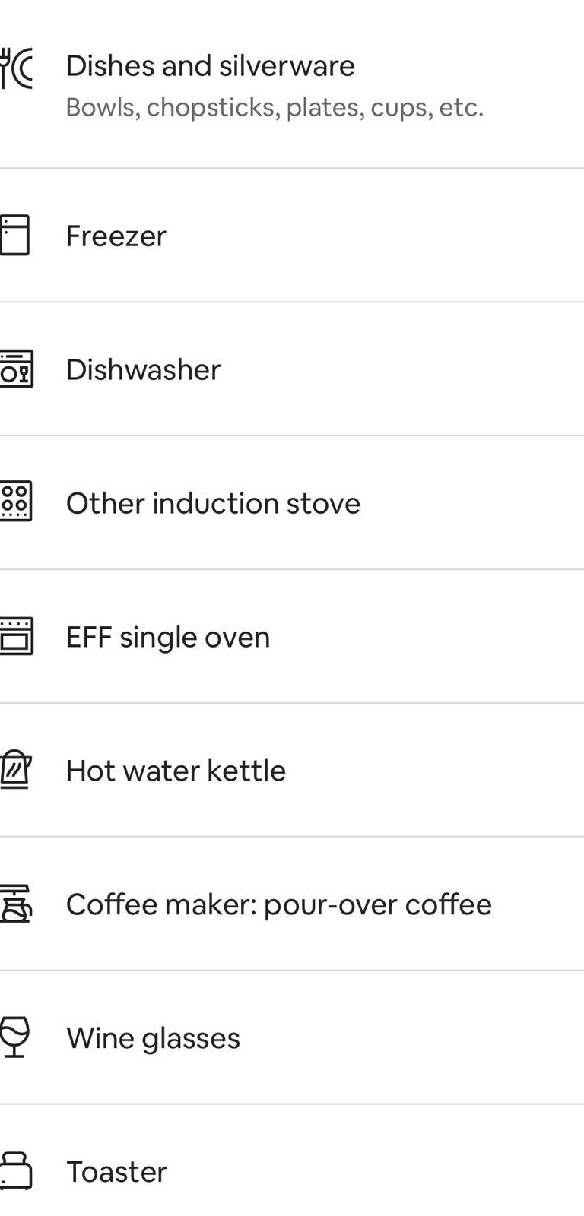Select the toaster icon
Viewport: 584px width, 1216px height.
pyautogui.click(x=15, y=1170)
